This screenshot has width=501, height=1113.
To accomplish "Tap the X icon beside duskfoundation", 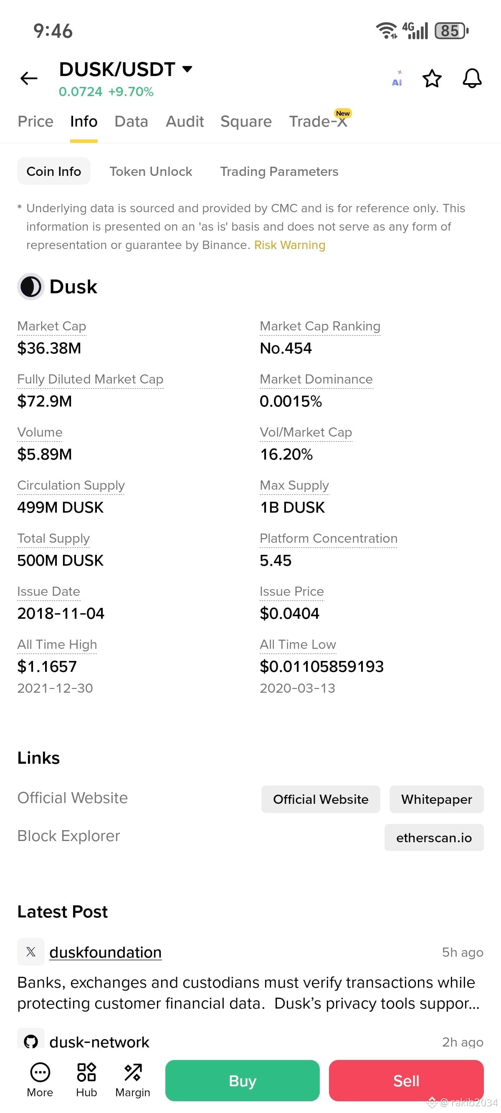I will 30,951.
